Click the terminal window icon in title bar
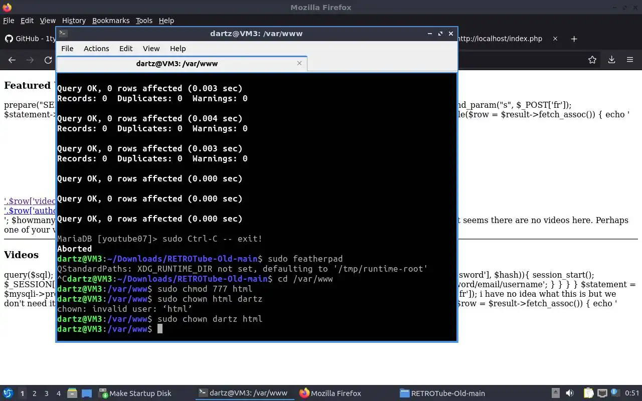The width and height of the screenshot is (642, 401). click(63, 34)
